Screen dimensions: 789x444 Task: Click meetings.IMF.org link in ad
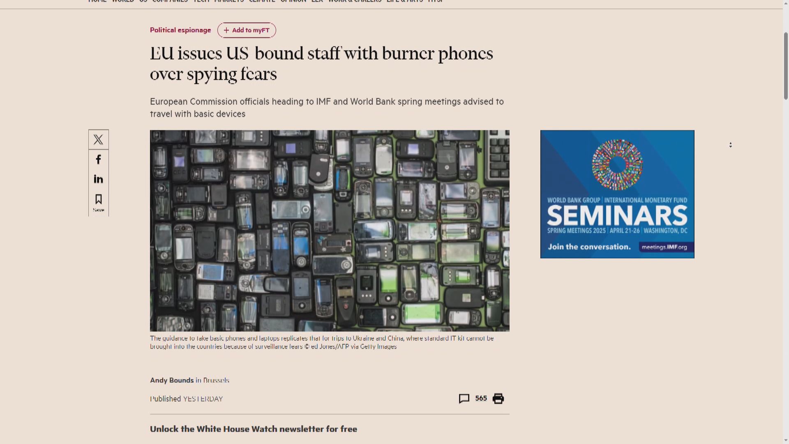pos(664,247)
